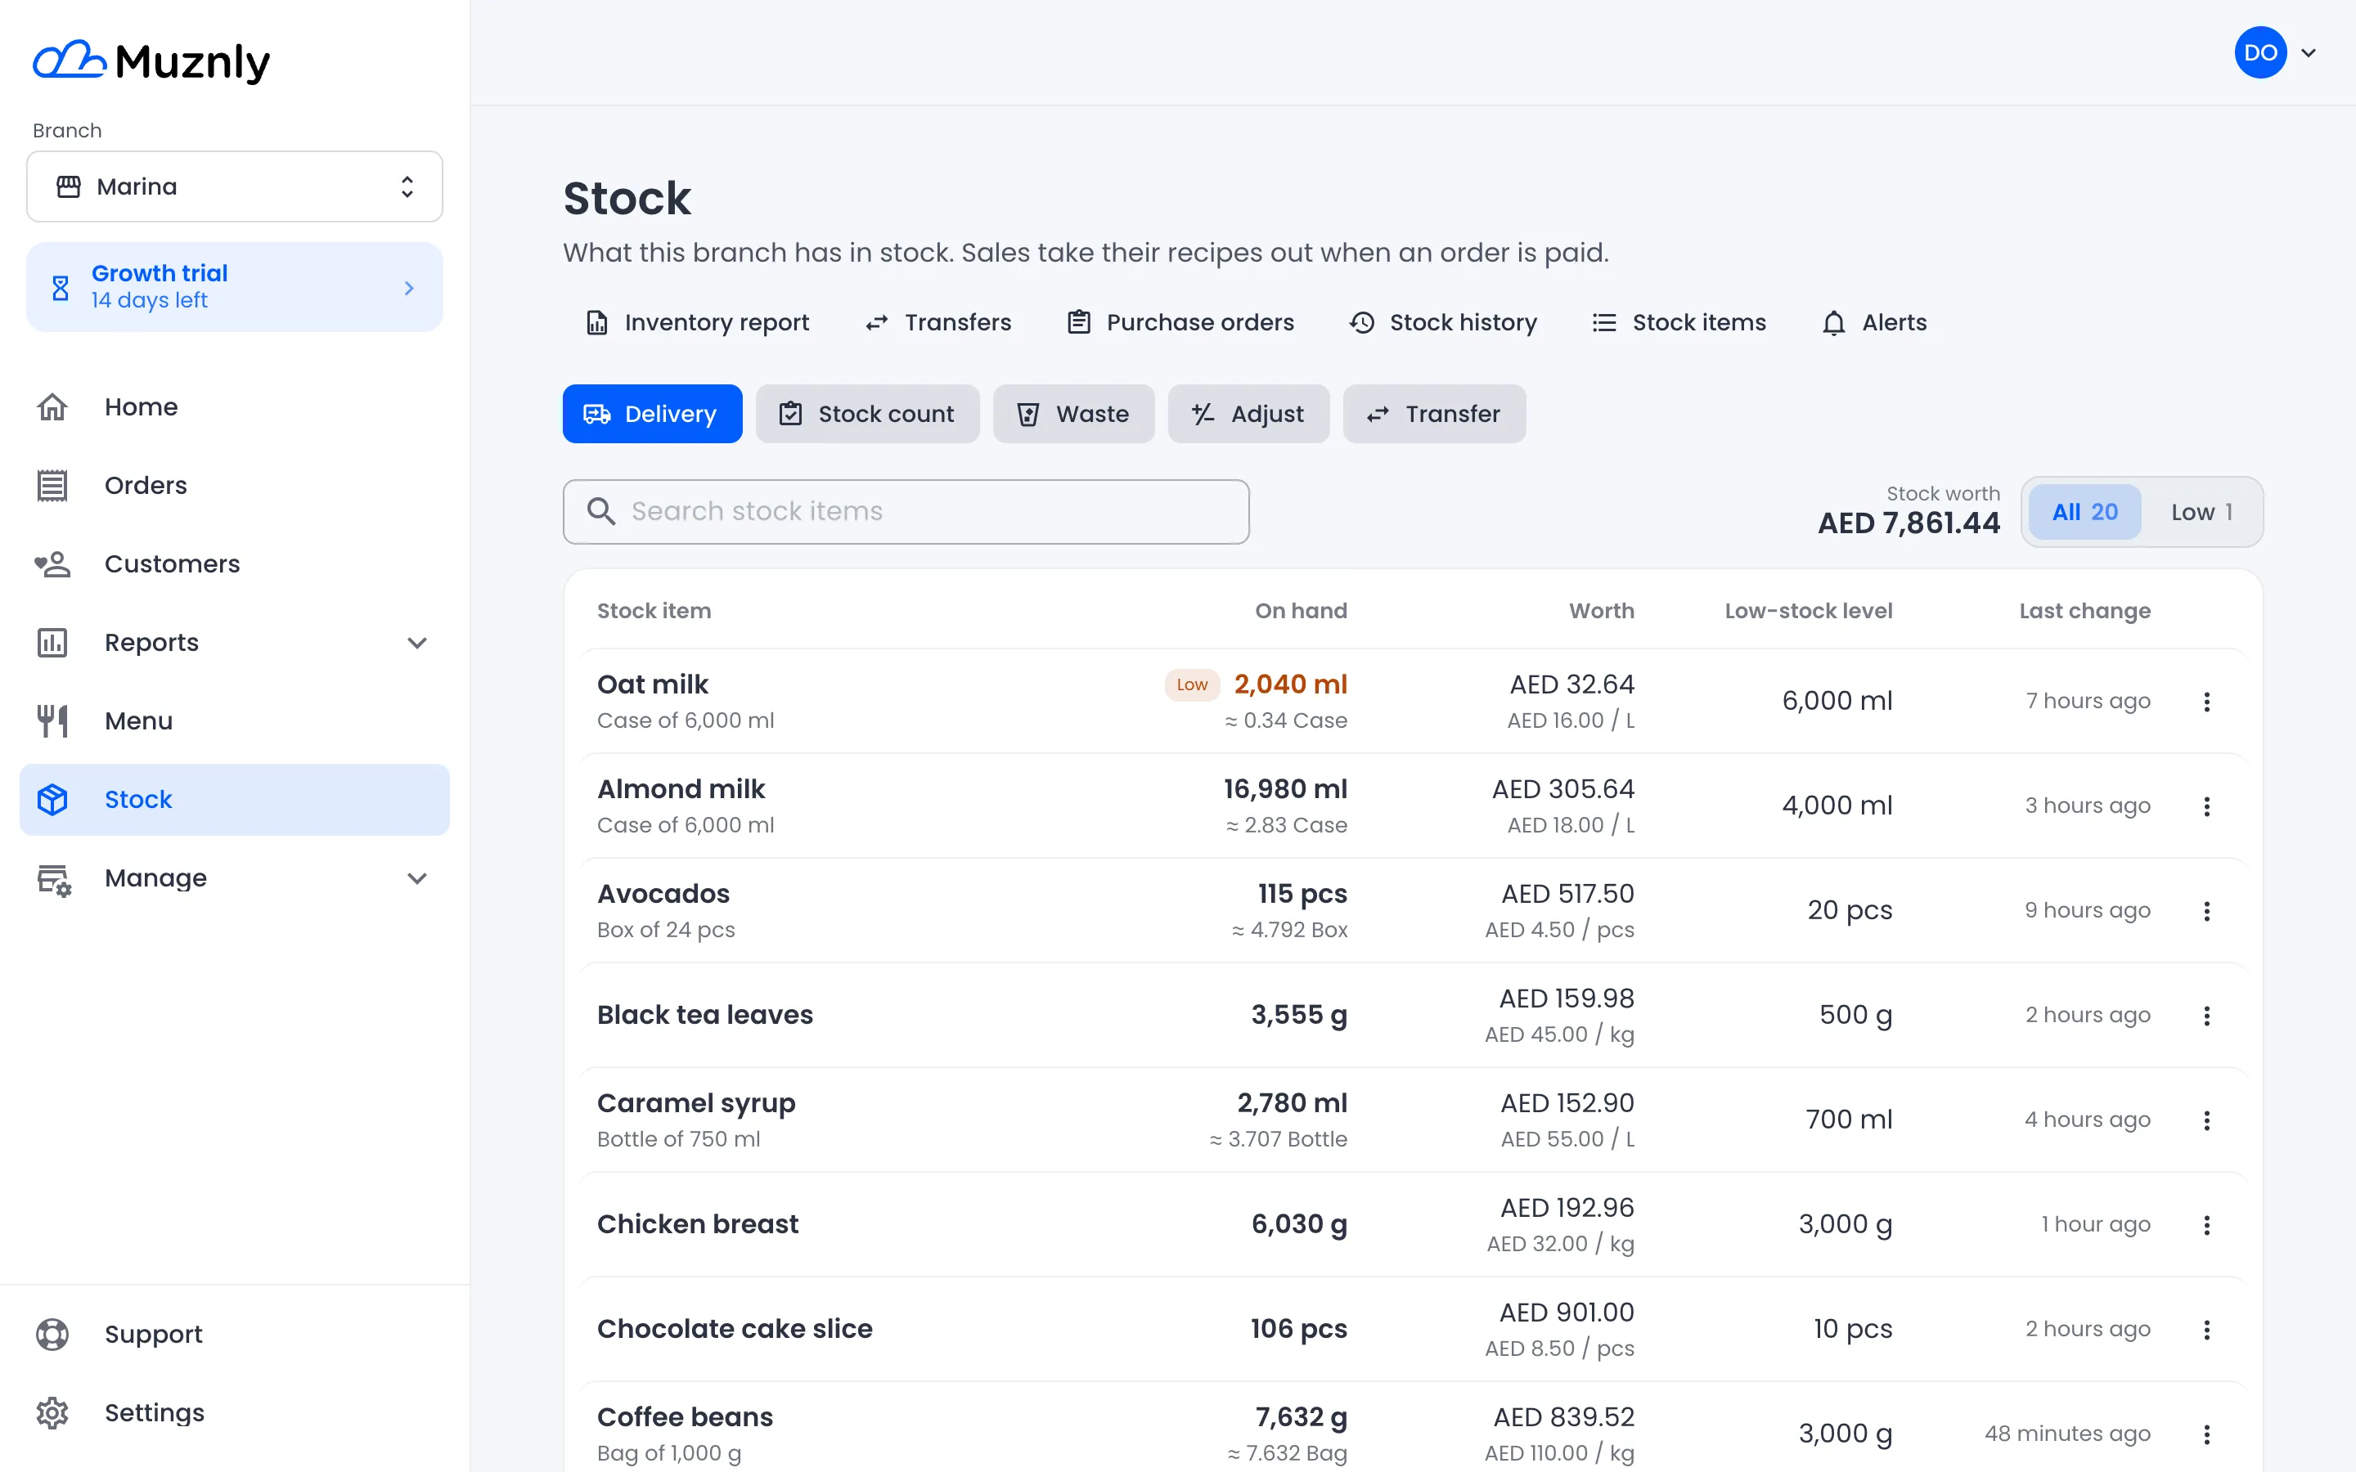Image resolution: width=2356 pixels, height=1472 pixels.
Task: Go to Transfers tab
Action: [x=938, y=322]
